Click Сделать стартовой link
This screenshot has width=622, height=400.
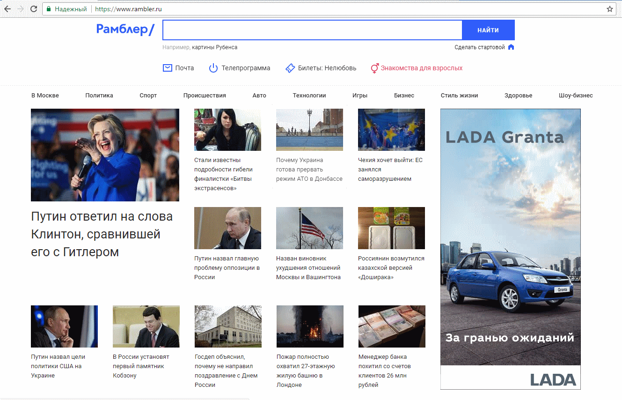[480, 47]
